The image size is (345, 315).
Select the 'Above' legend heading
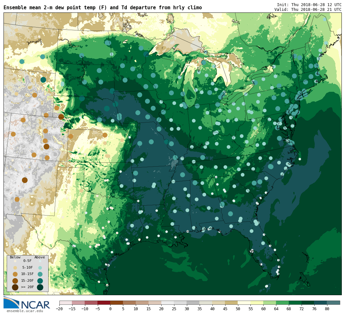coord(40,257)
